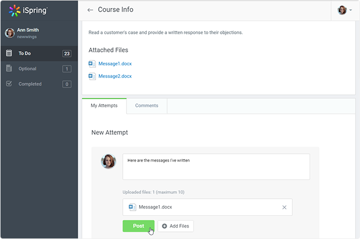Click the plus icon on Add Files
The image size is (360, 239).
coord(164,226)
